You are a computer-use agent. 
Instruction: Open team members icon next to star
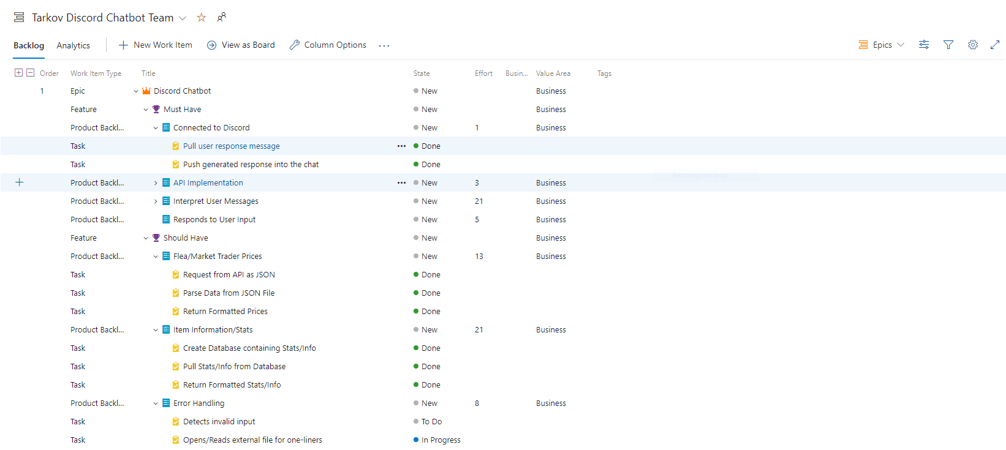point(222,17)
